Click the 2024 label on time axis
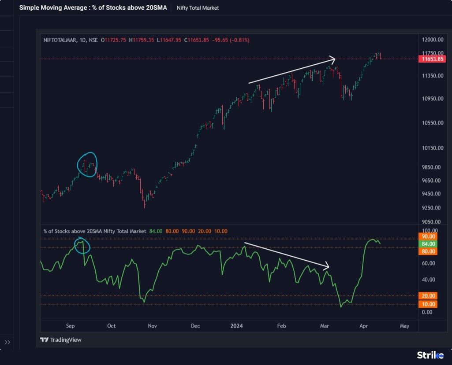Image resolution: width=452 pixels, height=365 pixels. [237, 326]
